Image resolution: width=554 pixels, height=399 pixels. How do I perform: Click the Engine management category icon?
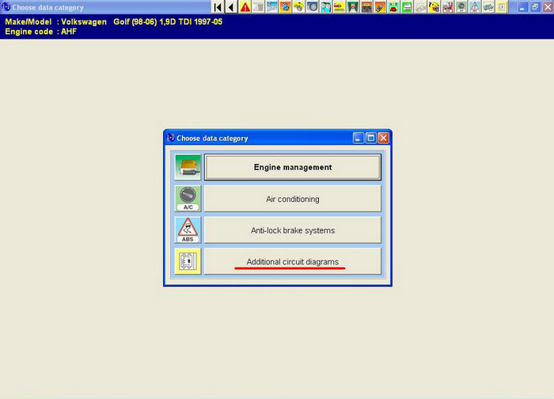(188, 168)
